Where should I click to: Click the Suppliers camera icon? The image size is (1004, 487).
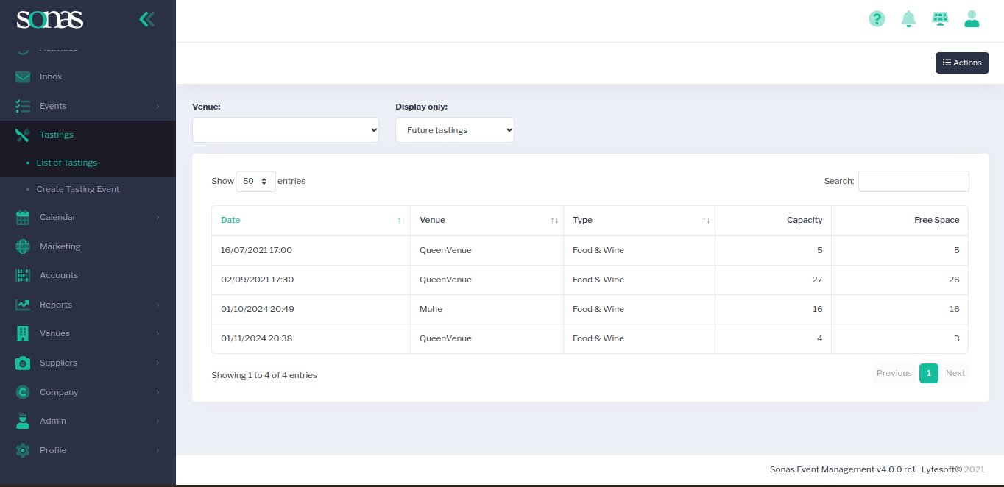pos(23,363)
